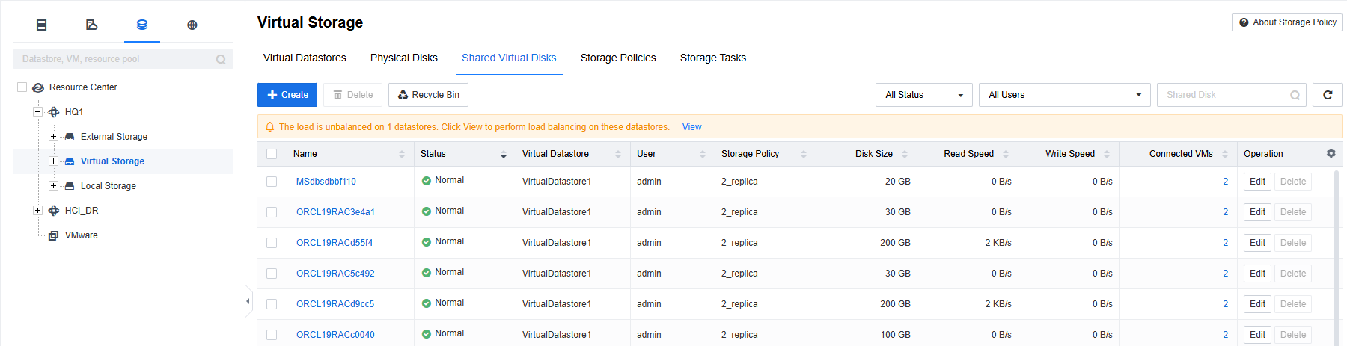The width and height of the screenshot is (1347, 346).
Task: Open table column settings gear
Action: (1331, 153)
